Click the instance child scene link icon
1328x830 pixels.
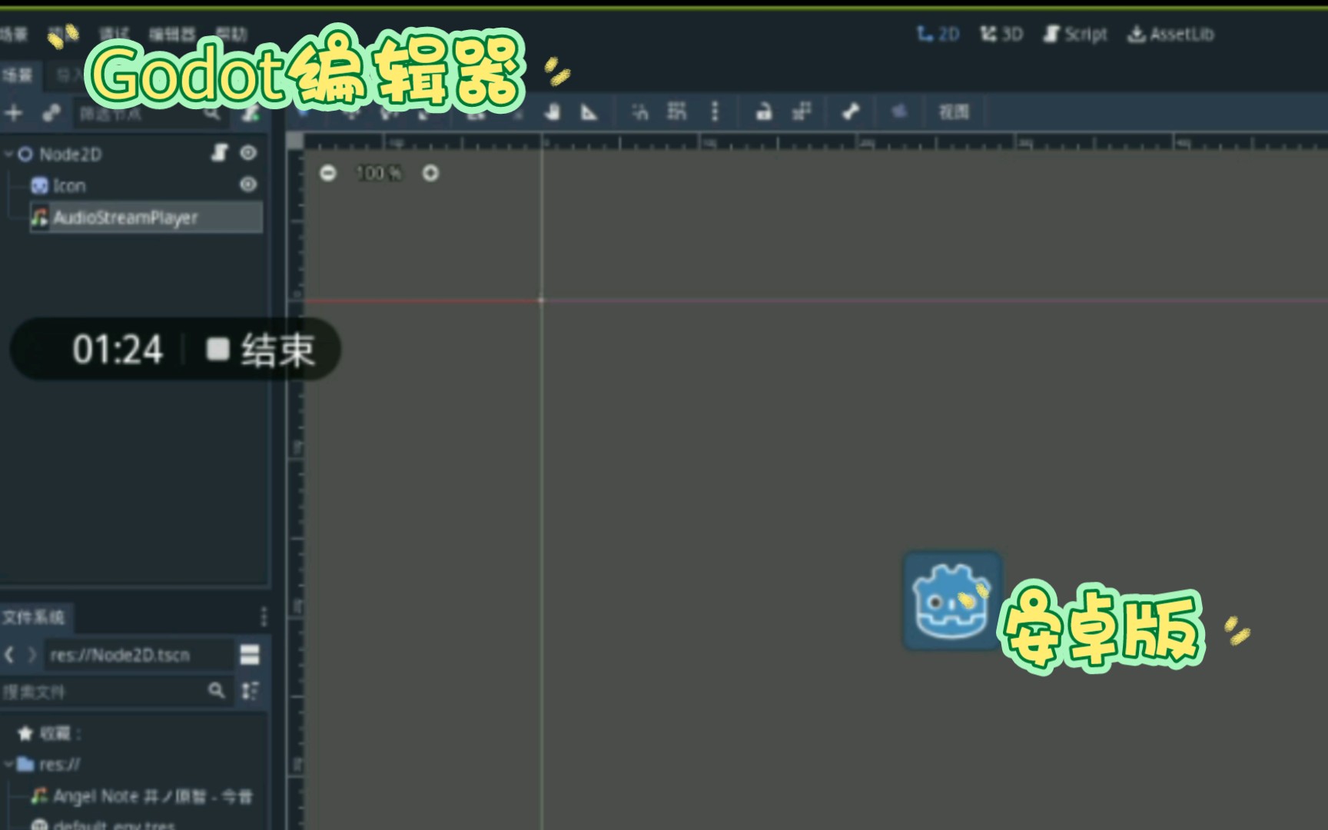point(51,113)
